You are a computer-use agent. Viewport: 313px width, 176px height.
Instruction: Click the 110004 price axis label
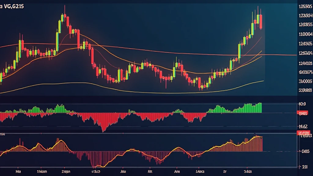tap(304, 35)
